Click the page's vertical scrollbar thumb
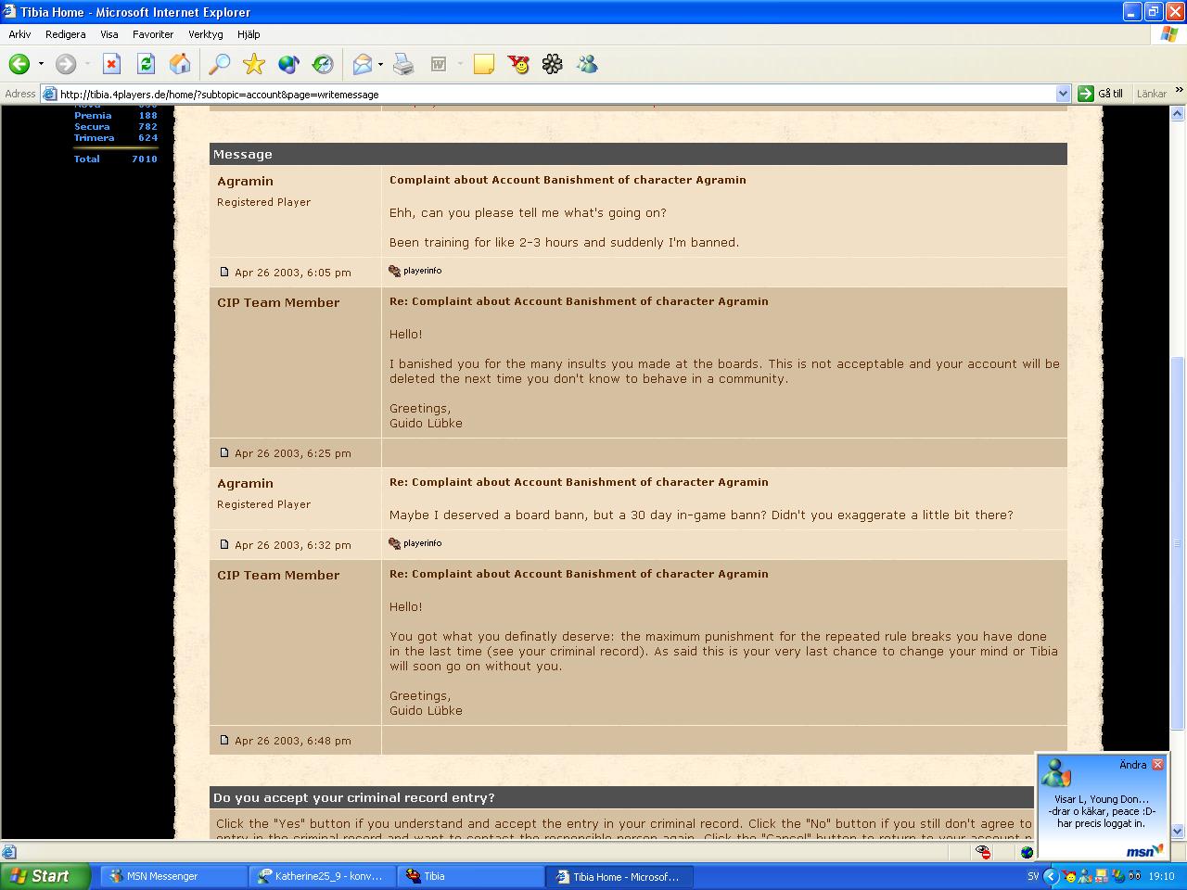This screenshot has width=1187, height=890. point(1178,542)
